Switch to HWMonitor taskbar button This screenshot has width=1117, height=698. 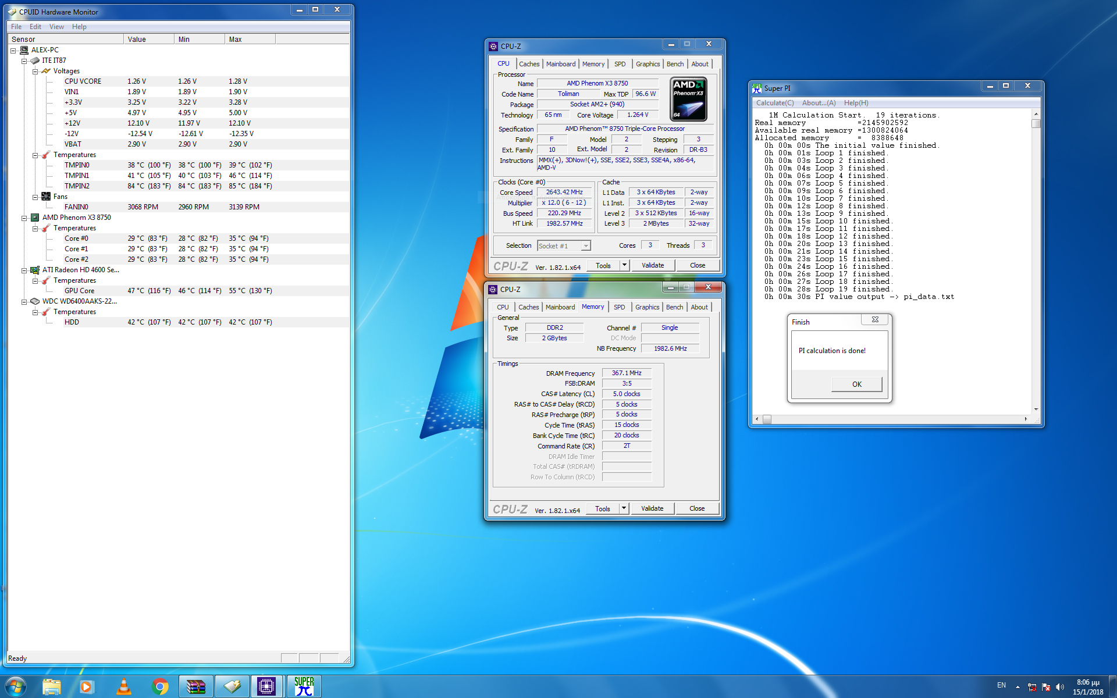[x=232, y=686]
